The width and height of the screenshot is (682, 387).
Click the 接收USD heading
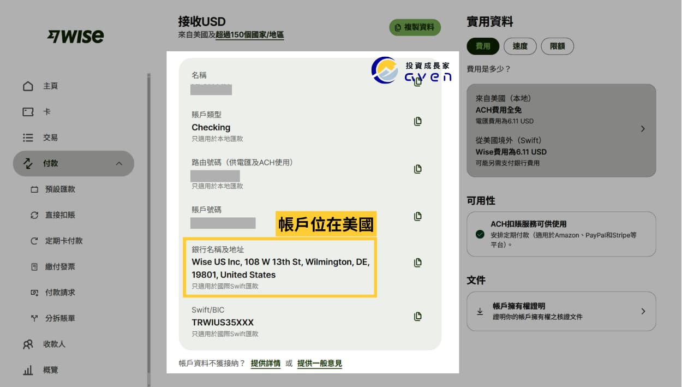(x=202, y=21)
